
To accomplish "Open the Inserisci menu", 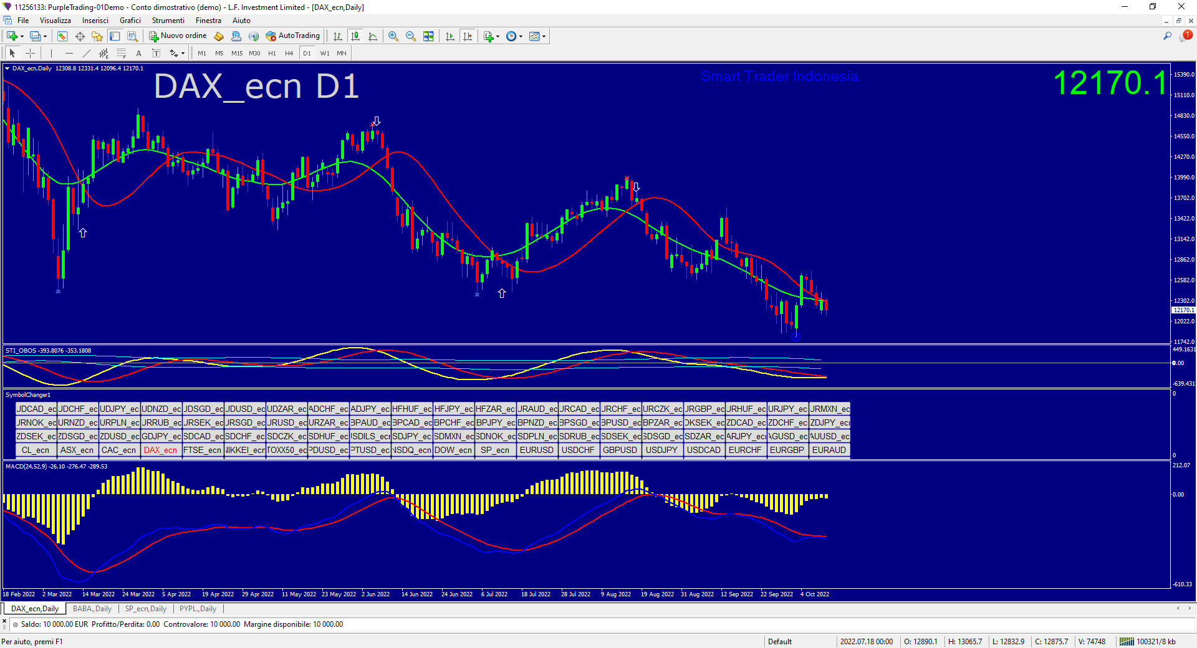I will pos(95,21).
